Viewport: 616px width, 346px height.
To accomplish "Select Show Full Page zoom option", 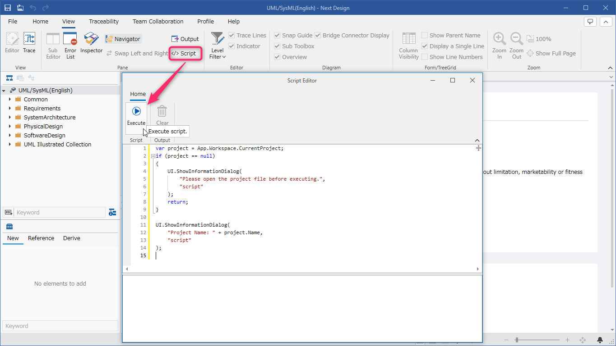I will point(551,53).
